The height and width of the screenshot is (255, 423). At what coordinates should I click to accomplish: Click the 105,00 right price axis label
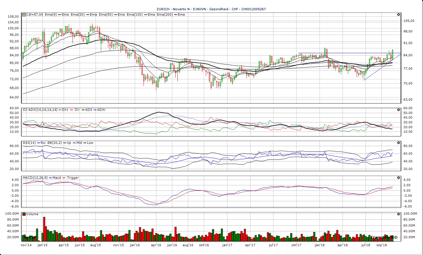coord(409,21)
